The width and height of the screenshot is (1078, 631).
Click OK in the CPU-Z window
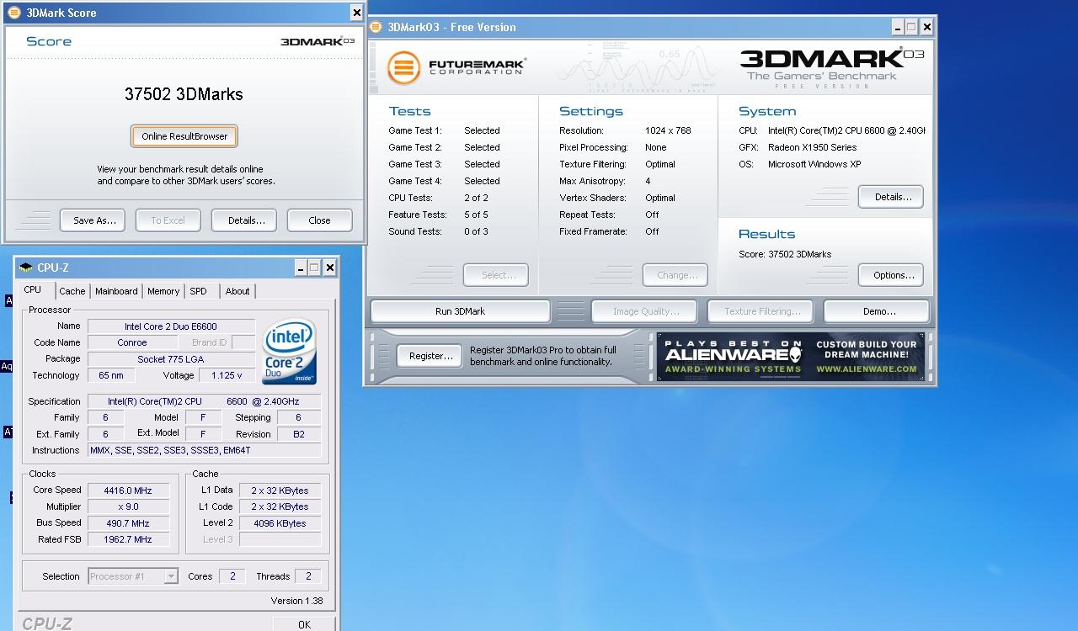pos(304,623)
